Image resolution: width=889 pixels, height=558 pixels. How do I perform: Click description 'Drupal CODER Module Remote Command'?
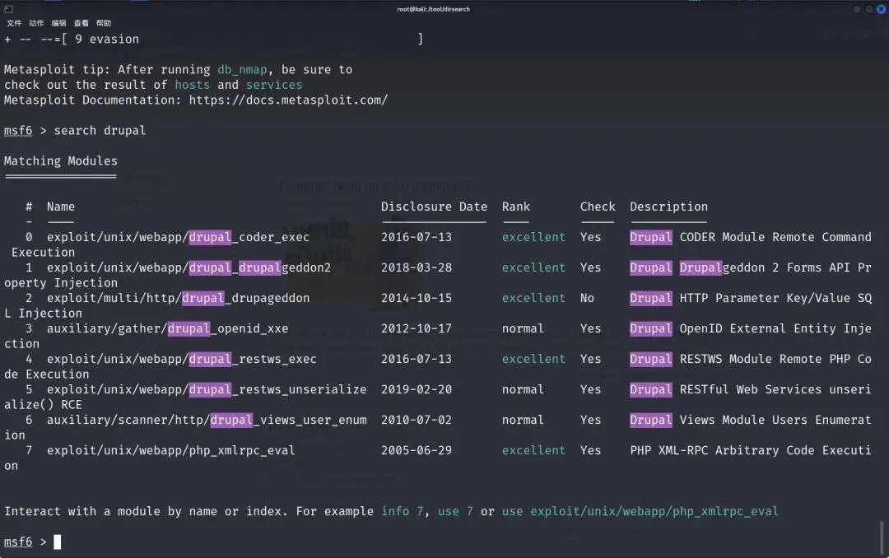(x=751, y=237)
